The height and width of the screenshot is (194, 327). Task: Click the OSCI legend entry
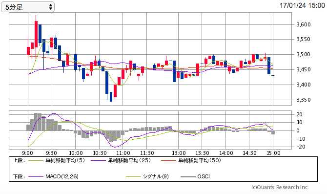tap(204, 176)
